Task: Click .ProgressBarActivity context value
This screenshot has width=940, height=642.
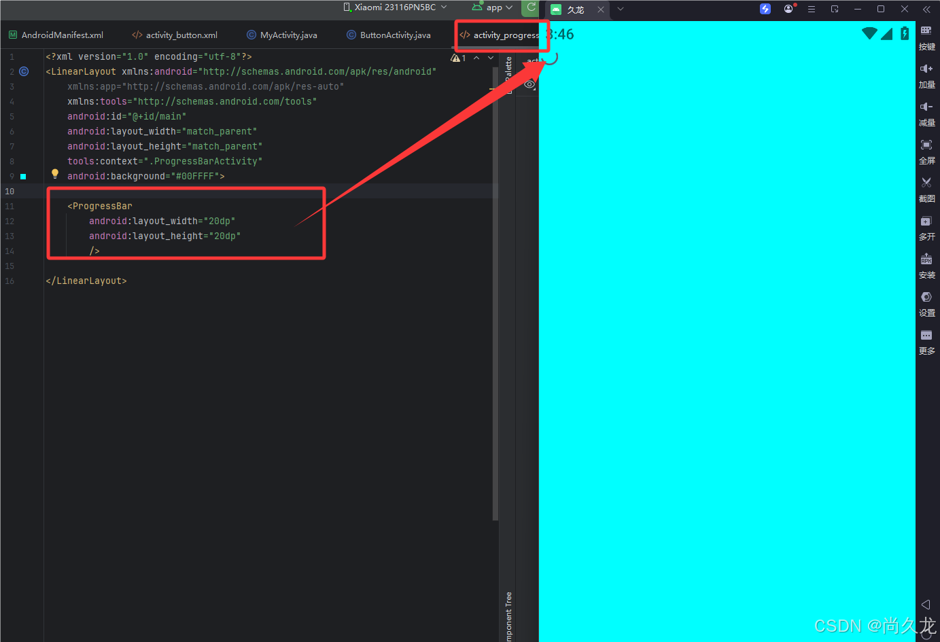Action: 203,161
